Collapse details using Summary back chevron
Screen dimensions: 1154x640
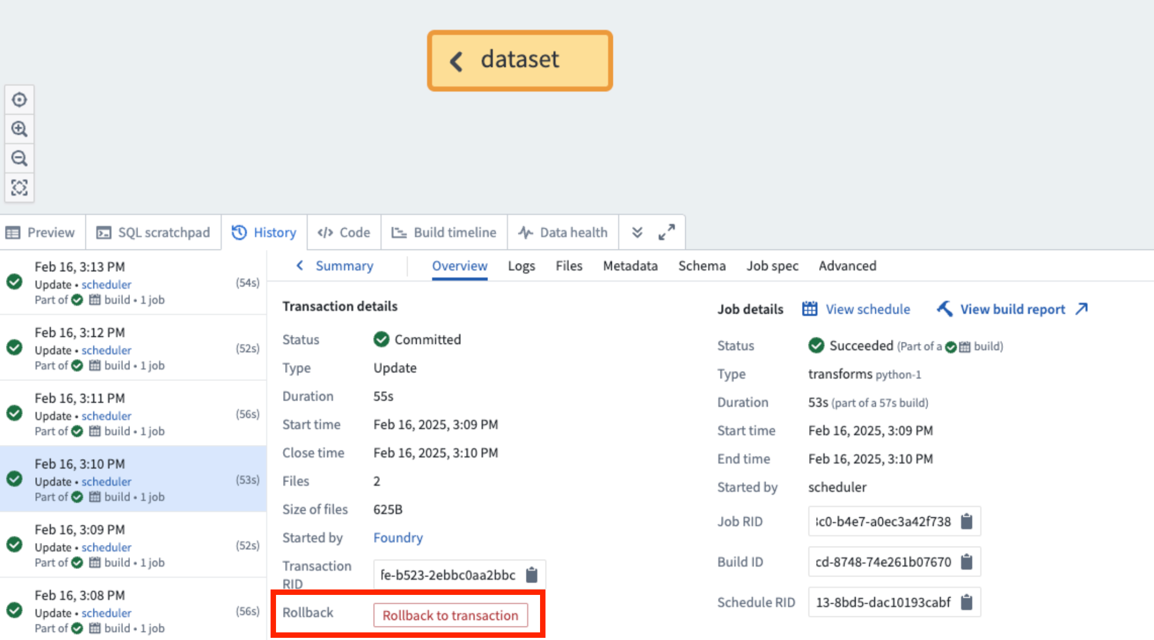pyautogui.click(x=300, y=266)
